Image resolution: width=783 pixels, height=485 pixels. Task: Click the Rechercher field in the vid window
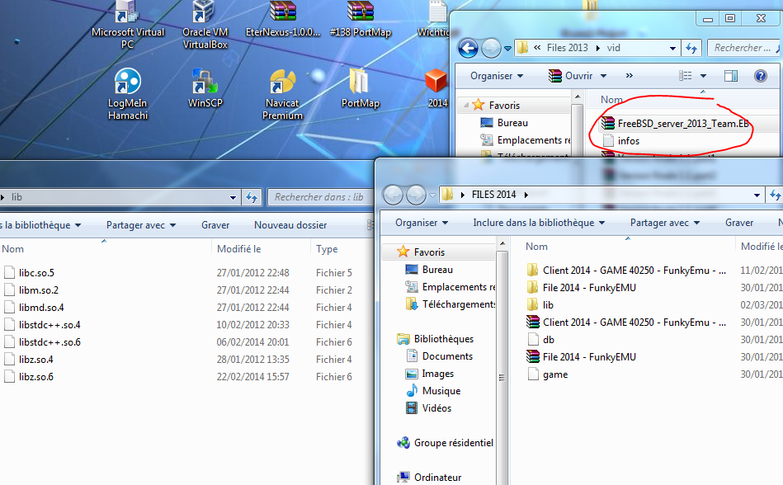click(x=744, y=48)
